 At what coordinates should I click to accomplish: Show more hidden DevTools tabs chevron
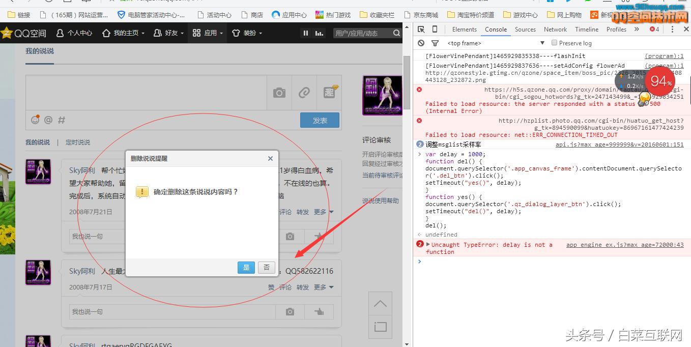click(637, 30)
